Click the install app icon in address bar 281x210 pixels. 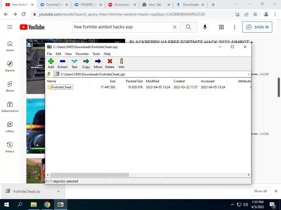(x=238, y=14)
